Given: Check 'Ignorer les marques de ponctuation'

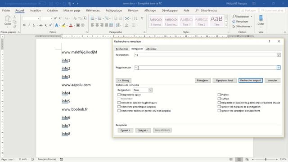Looking at the screenshot, I should (x=219, y=107).
